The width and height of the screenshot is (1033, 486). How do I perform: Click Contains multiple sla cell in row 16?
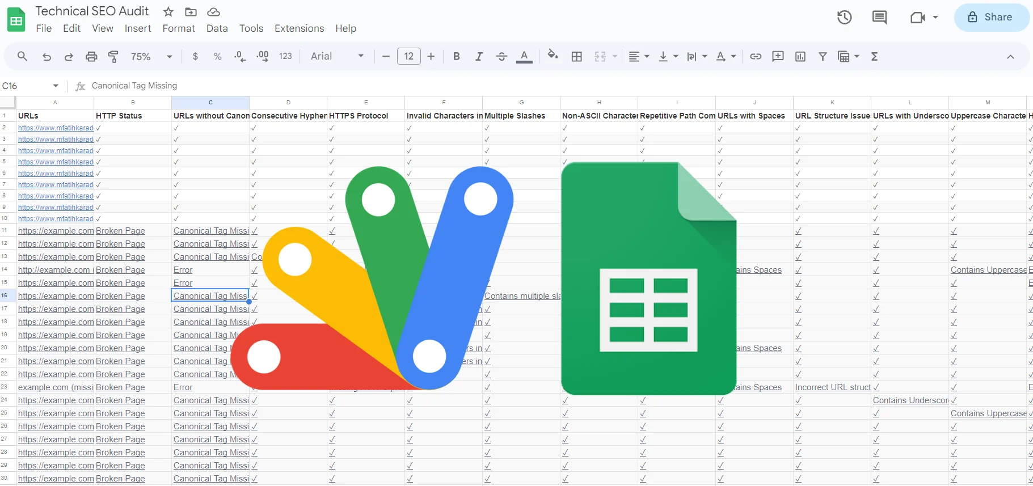pyautogui.click(x=522, y=296)
